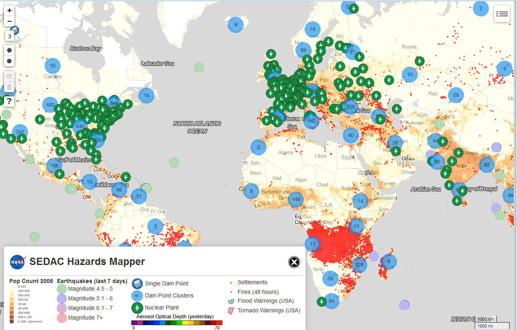
Task: Click the delete drawings trash icon
Action: click(x=9, y=87)
